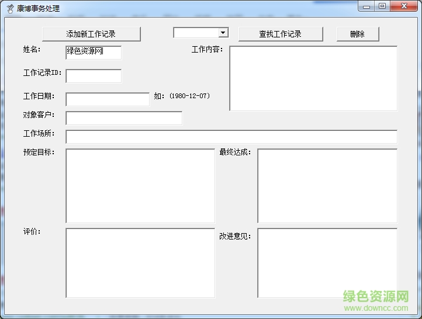
Task: Click into the 工作场所 text field
Action: pos(231,137)
